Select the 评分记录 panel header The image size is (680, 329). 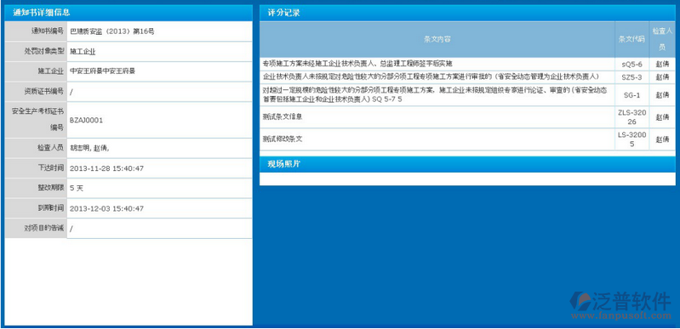[x=467, y=13]
